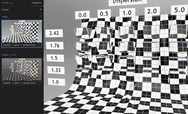Click the glass cube under the mouse cursor
This screenshot has width=188, height=114.
tap(151, 47)
